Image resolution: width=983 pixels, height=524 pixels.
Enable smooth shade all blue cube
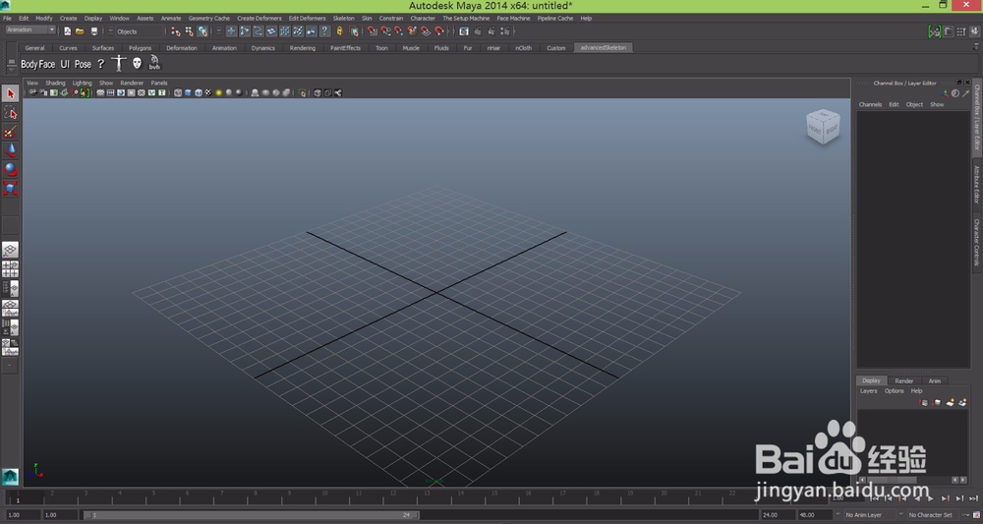tap(188, 92)
